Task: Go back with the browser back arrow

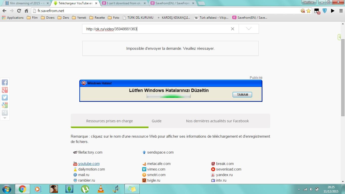Action: pyautogui.click(x=4, y=11)
